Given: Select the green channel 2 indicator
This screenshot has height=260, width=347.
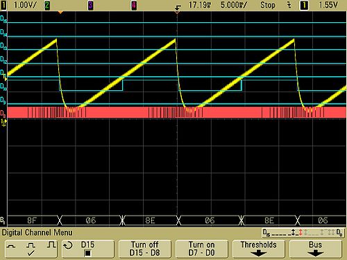Looking at the screenshot, I should (47, 5).
